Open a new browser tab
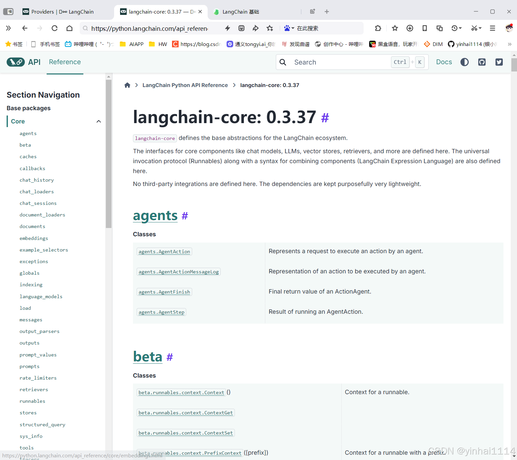 327,12
